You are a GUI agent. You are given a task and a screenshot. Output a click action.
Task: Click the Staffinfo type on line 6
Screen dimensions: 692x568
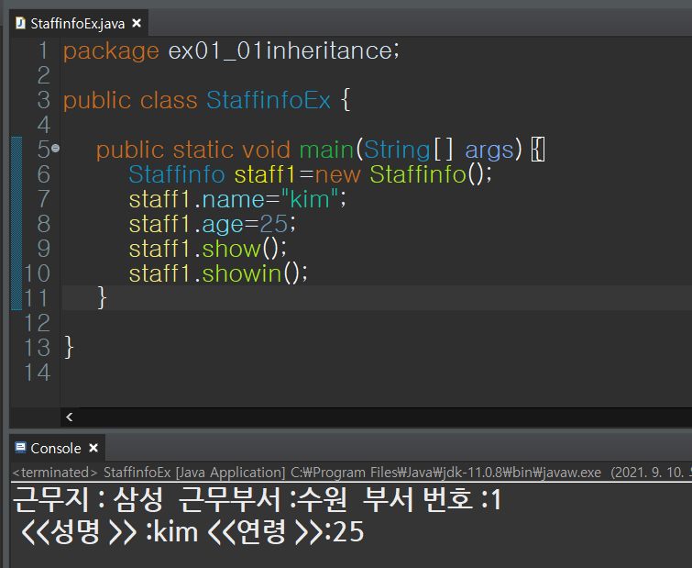(x=177, y=174)
